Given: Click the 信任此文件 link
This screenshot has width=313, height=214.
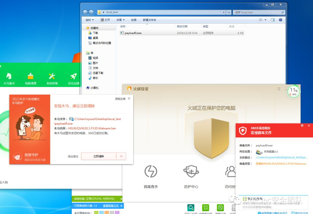Looking at the screenshot, I should (300, 213).
